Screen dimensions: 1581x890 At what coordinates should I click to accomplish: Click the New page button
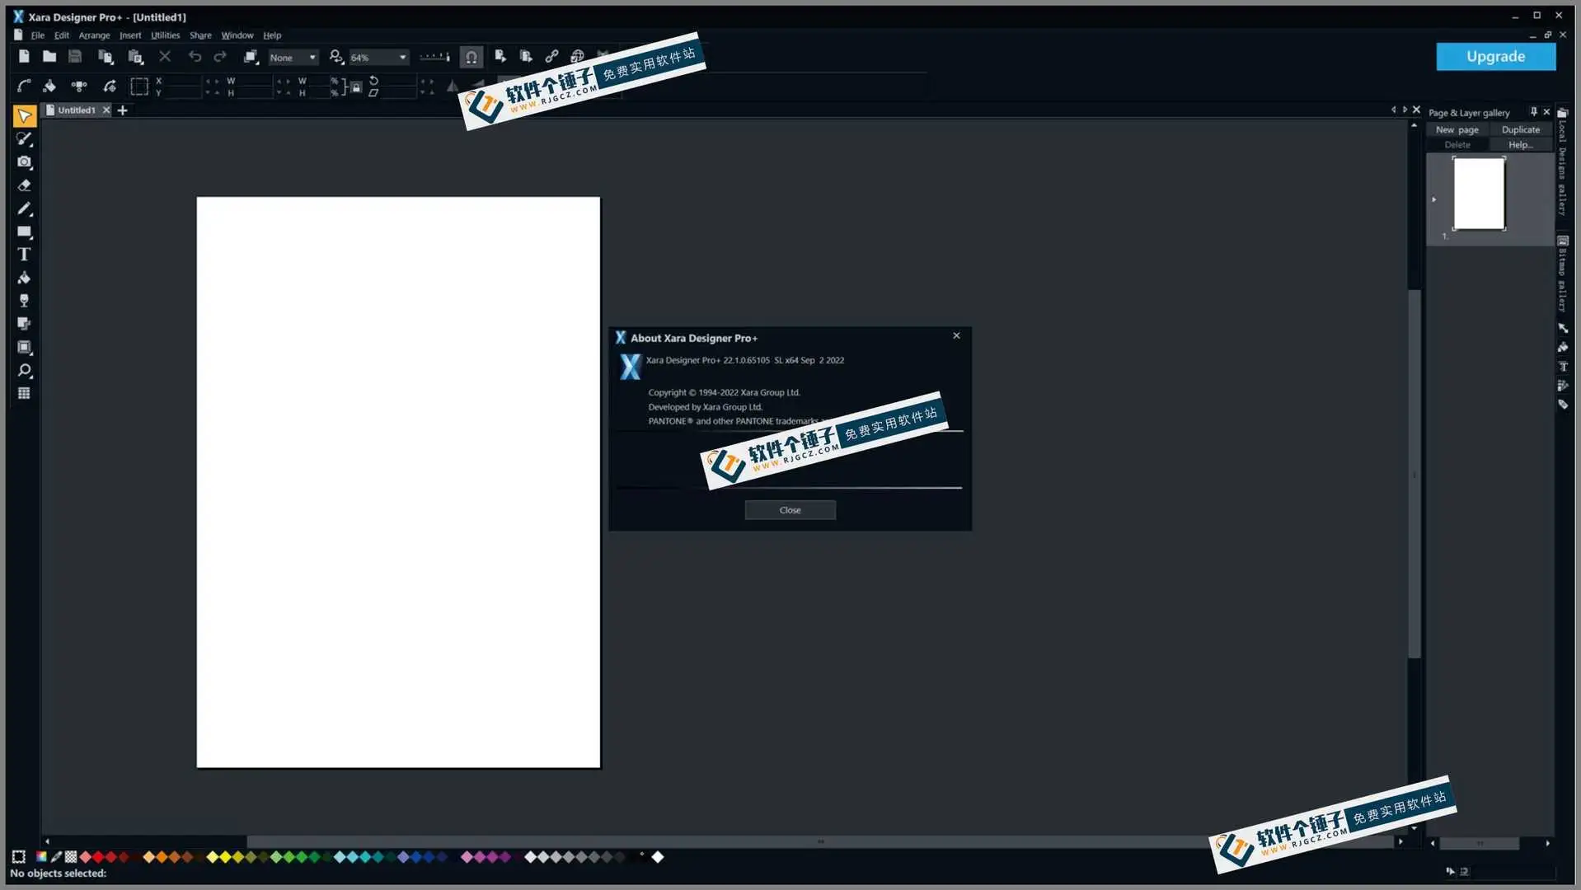[1457, 129]
